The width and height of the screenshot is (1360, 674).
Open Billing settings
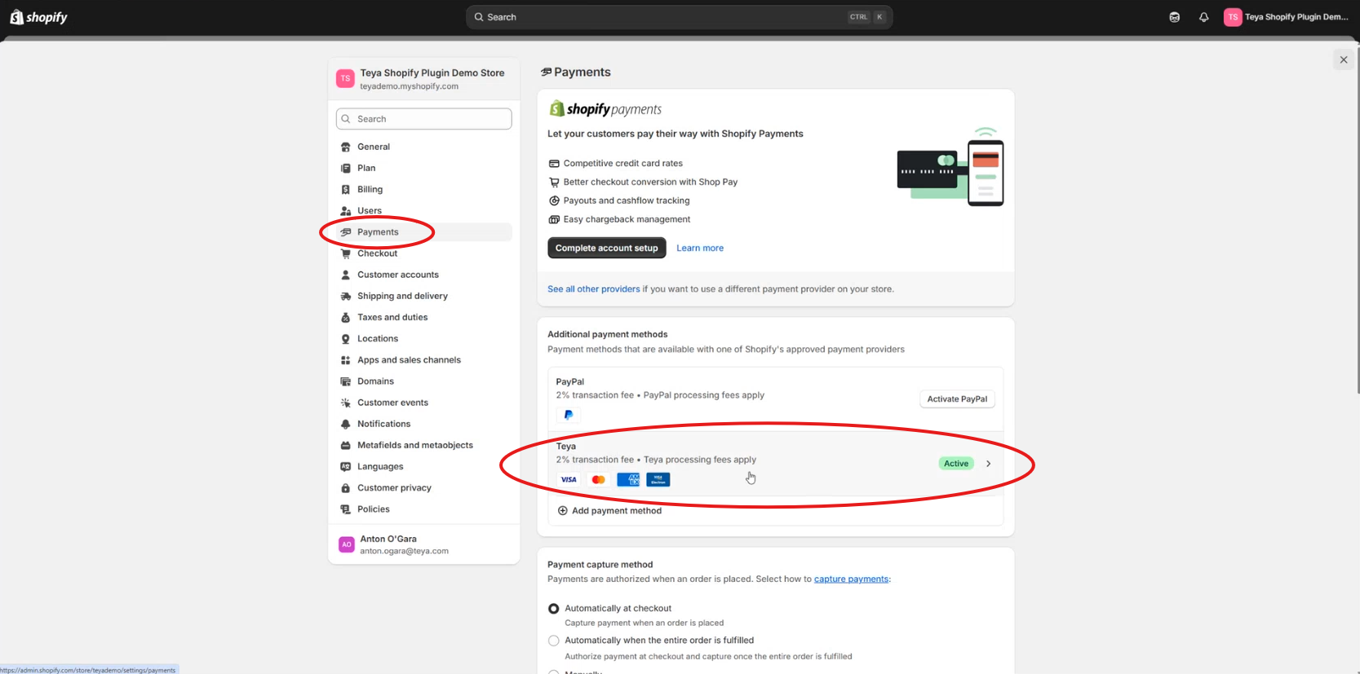point(424,190)
